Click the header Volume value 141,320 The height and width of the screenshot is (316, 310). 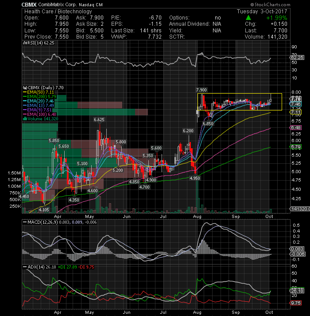point(277,37)
